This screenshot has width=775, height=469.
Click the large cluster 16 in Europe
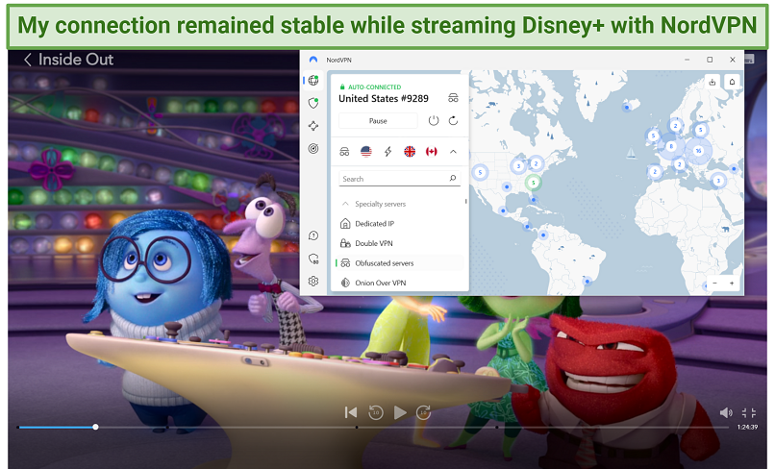[x=698, y=150]
